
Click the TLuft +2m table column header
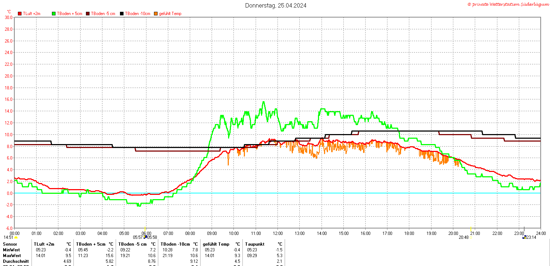(44, 244)
